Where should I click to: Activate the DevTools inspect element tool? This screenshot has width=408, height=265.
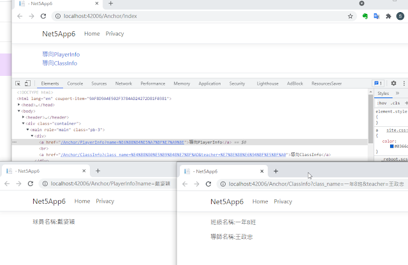pos(18,83)
